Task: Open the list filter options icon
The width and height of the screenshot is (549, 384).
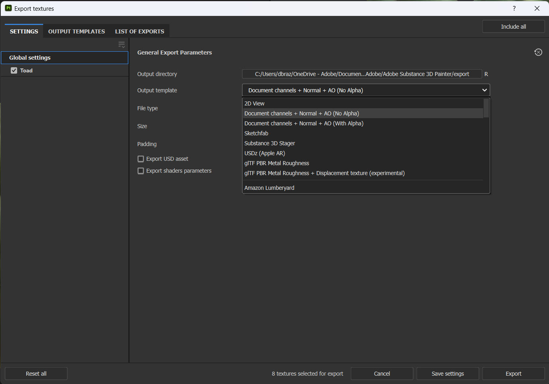Action: 122,45
